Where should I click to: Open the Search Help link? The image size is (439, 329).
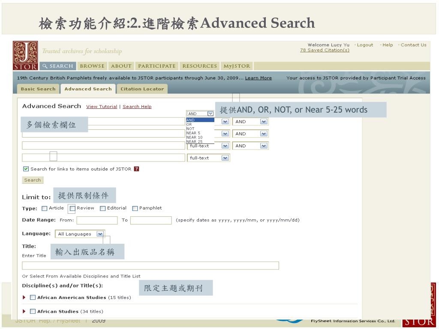[137, 107]
